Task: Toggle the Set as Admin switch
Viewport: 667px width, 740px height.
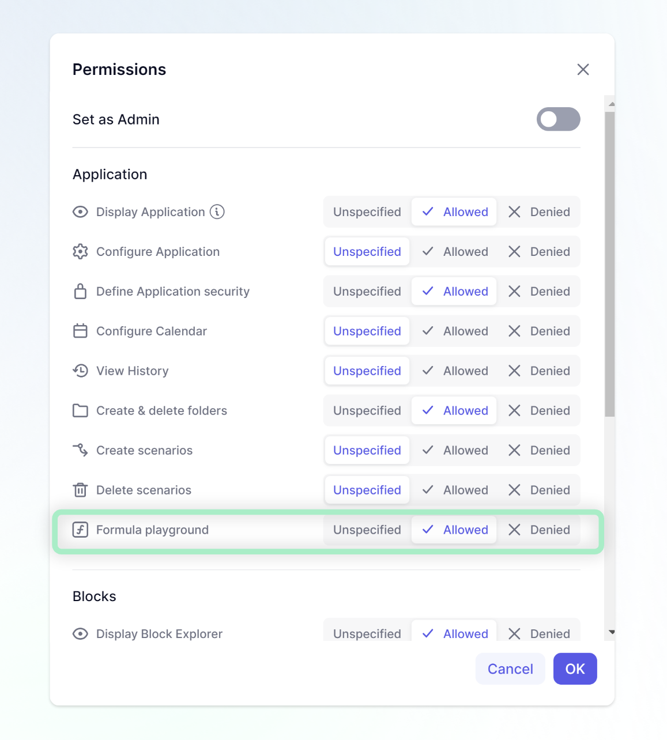Action: coord(558,119)
